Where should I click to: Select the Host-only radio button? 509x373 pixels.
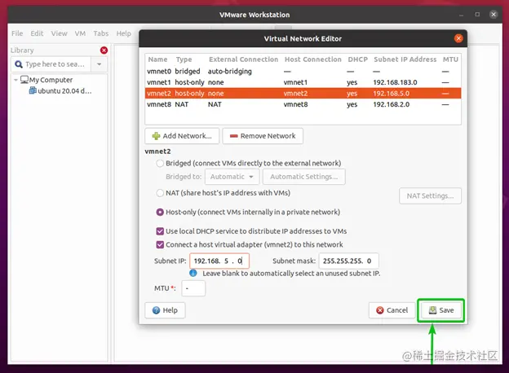click(x=160, y=213)
